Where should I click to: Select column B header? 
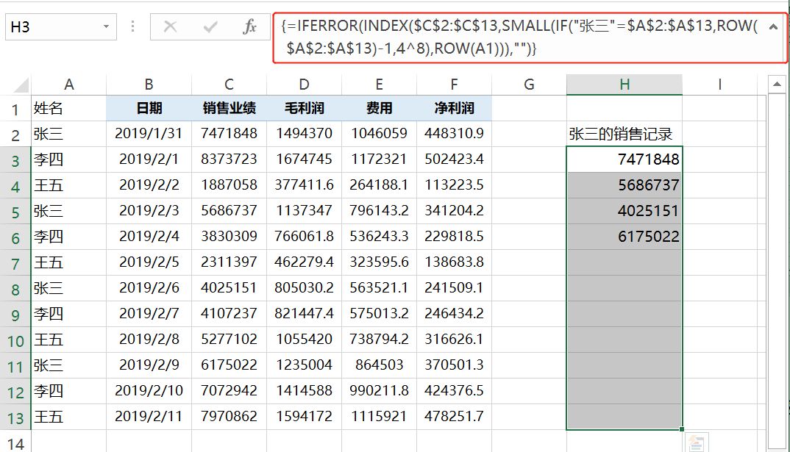pyautogui.click(x=149, y=85)
